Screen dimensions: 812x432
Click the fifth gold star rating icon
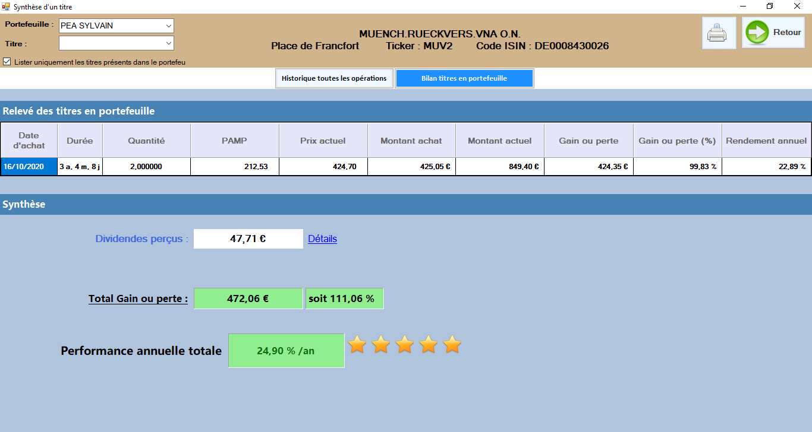tap(452, 344)
